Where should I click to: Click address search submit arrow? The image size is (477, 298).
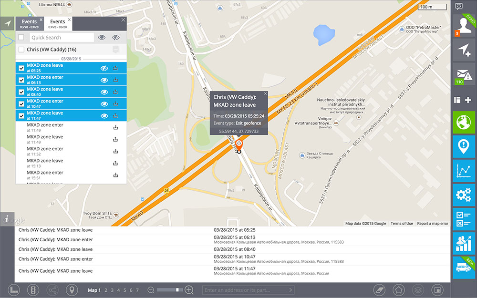point(290,290)
